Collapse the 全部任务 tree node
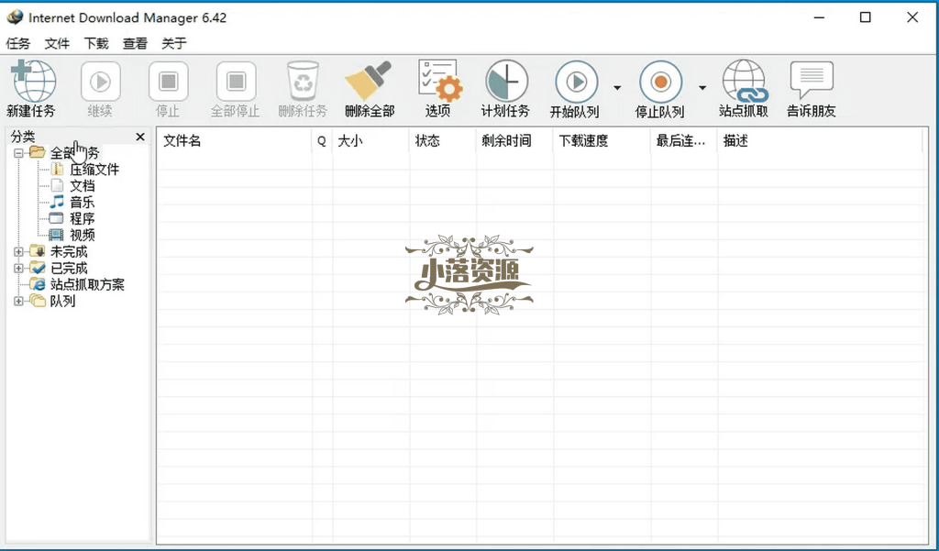 18,153
